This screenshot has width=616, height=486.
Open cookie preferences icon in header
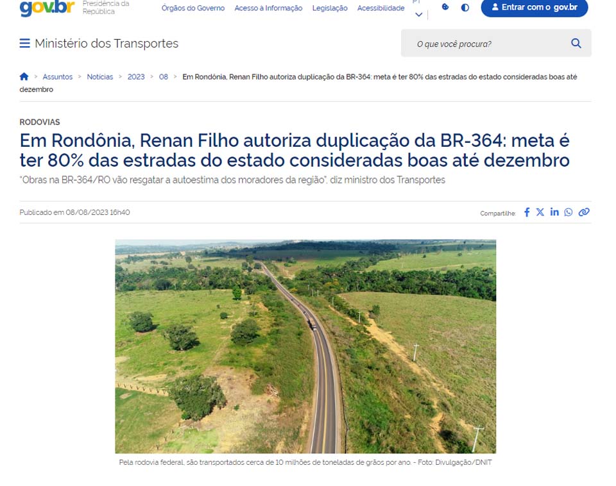tap(445, 7)
